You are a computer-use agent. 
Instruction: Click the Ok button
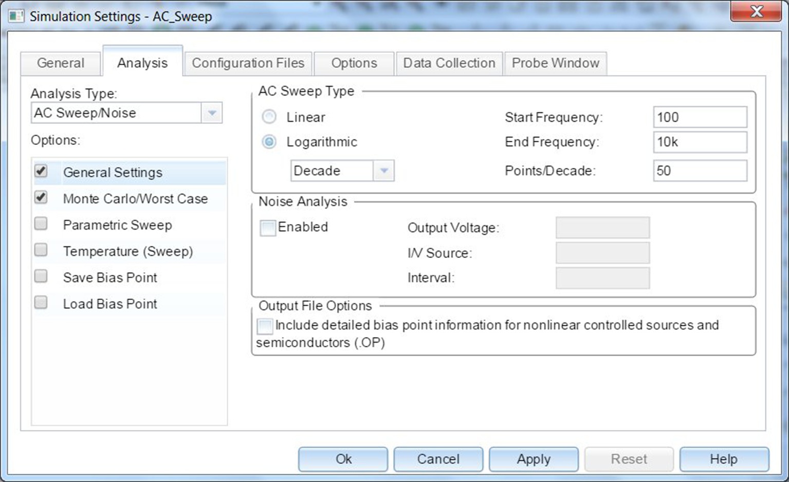[x=343, y=459]
